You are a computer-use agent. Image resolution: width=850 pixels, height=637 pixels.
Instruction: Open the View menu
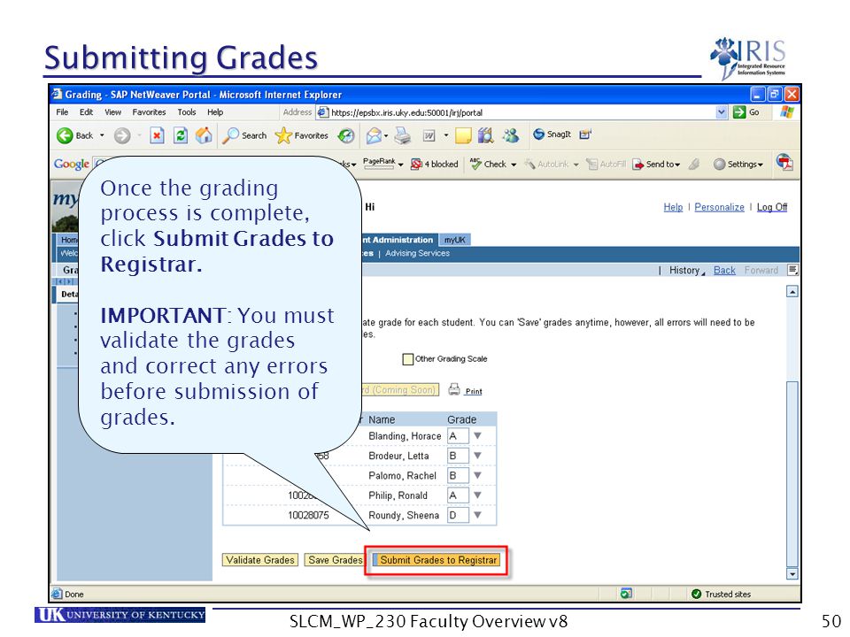[112, 112]
